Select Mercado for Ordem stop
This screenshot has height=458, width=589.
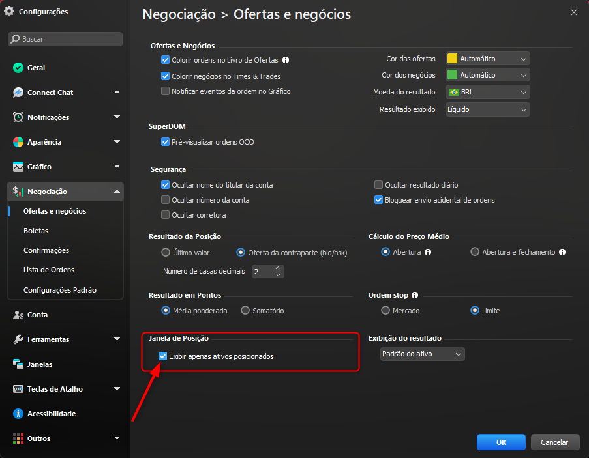point(385,311)
